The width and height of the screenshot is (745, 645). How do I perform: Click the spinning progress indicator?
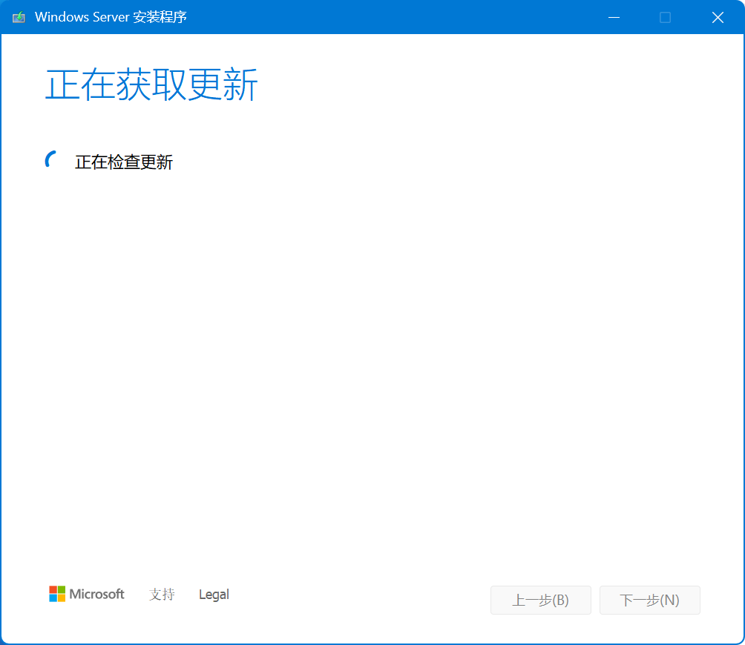51,159
